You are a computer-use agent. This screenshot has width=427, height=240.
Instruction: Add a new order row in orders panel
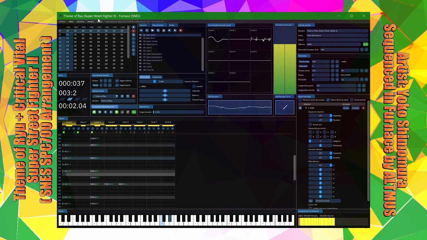pos(133,27)
